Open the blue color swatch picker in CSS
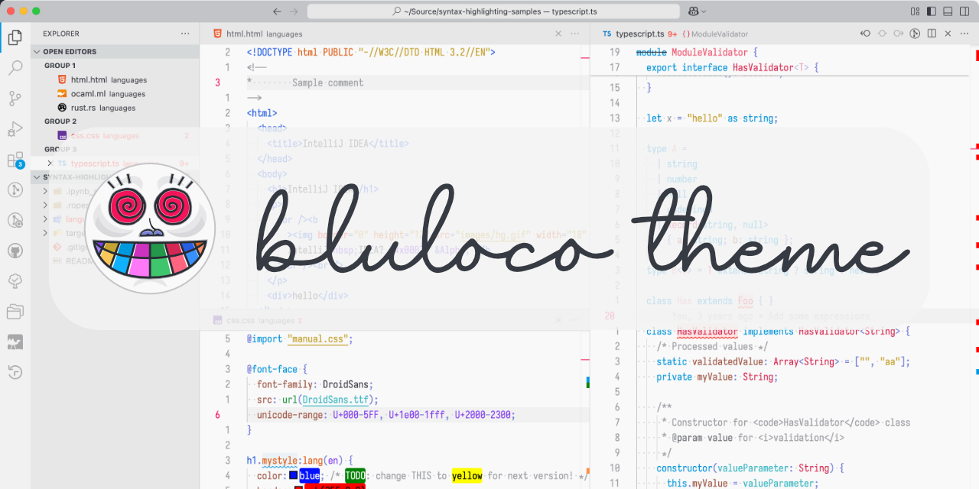 294,476
